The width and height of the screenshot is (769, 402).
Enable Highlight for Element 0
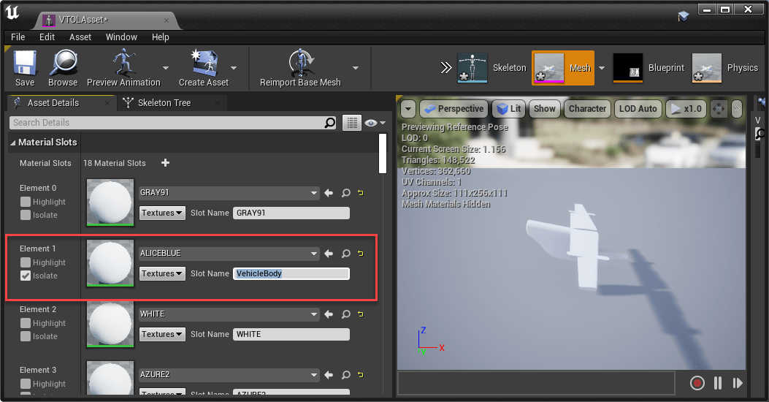click(26, 202)
